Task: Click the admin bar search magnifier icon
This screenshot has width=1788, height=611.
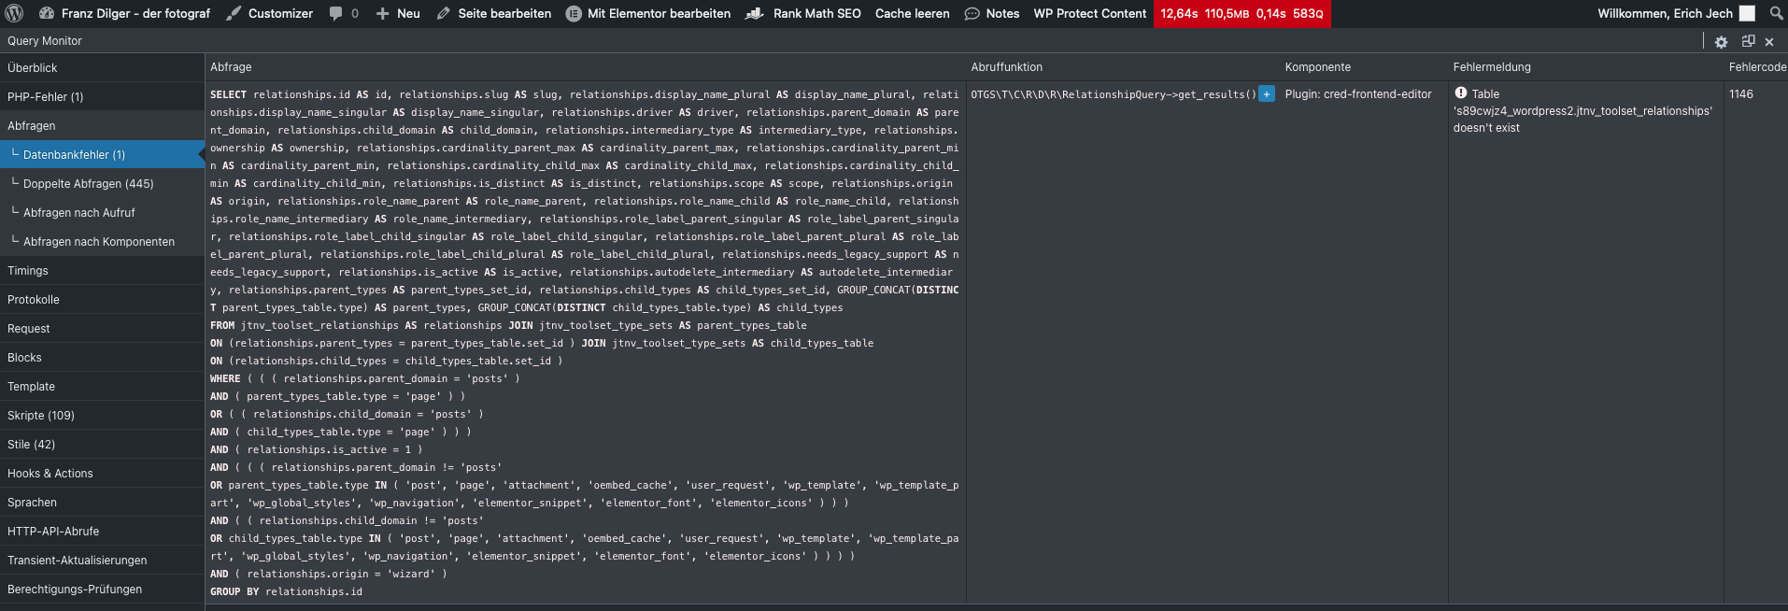Action: click(x=1776, y=13)
